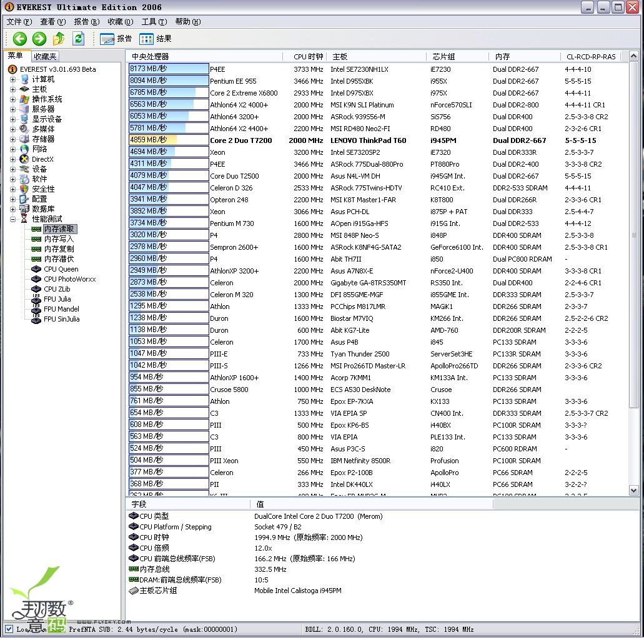
Task: Click the highlighted 4859 MB/秒 result bar
Action: (x=169, y=140)
